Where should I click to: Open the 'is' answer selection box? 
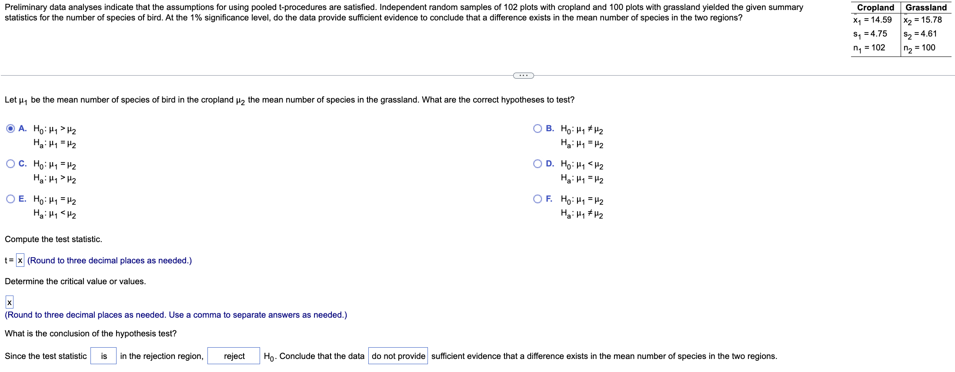[103, 356]
